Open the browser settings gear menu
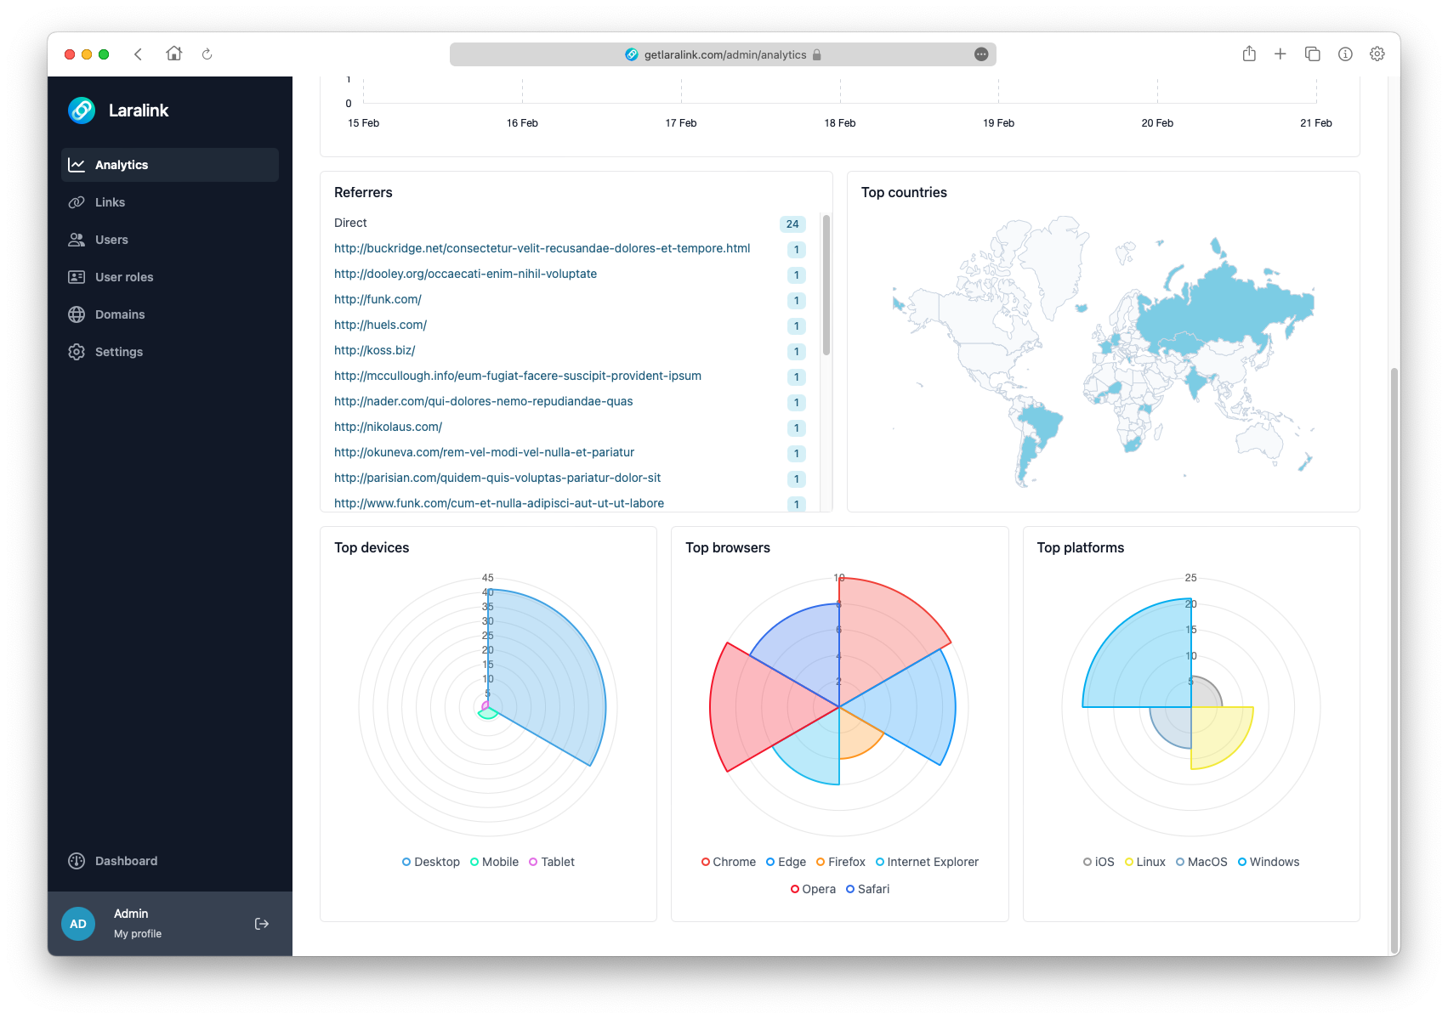The height and width of the screenshot is (1019, 1448). coord(1377,54)
